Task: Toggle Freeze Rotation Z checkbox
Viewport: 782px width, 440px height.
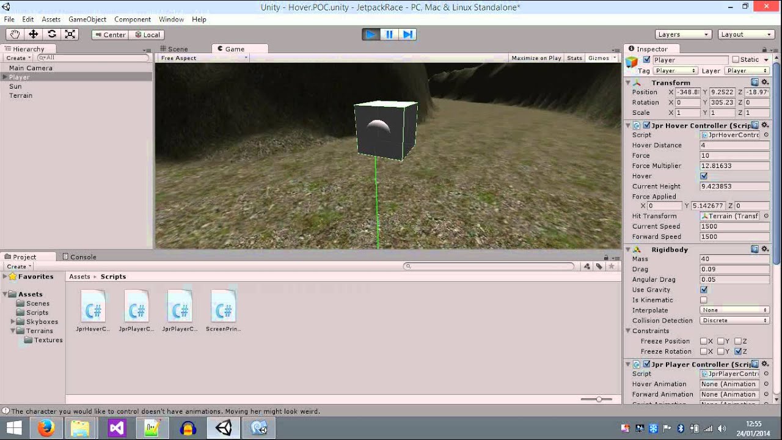Action: coord(738,351)
